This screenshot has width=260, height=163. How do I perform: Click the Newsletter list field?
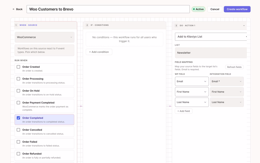point(211,53)
